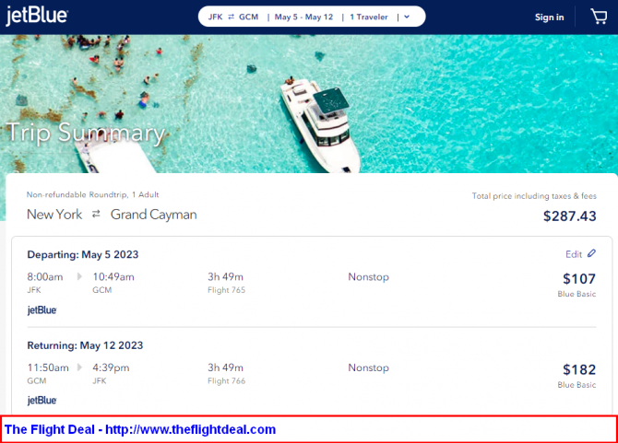Click Flight 766 details text
Viewport: 618px width, 443px height.
tap(227, 380)
